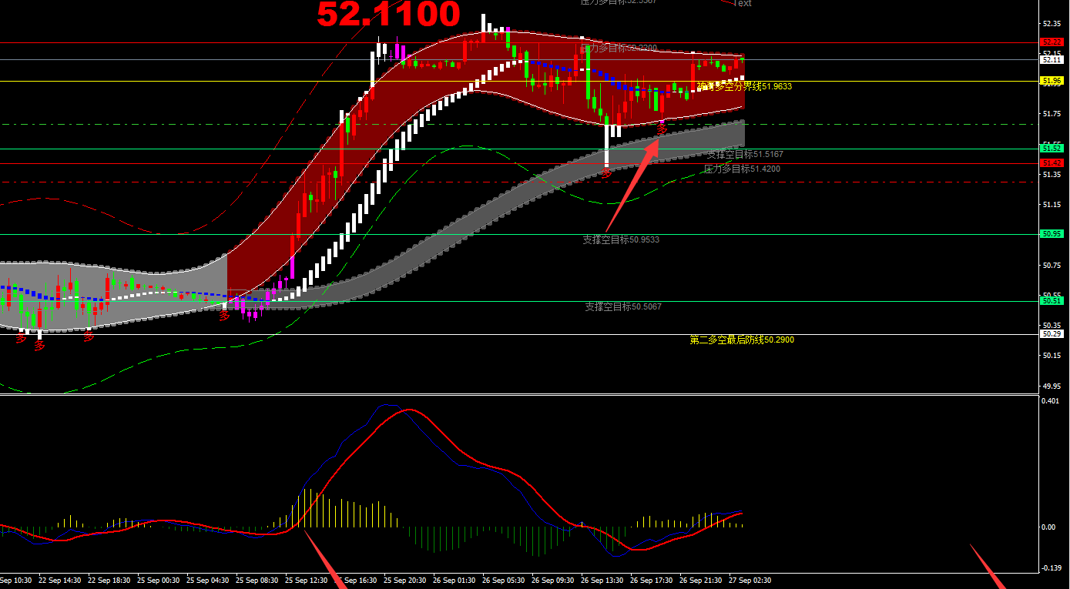Click the 0.401 indicator scale value
Viewport: 1070px width, 589px height.
pyautogui.click(x=1050, y=401)
